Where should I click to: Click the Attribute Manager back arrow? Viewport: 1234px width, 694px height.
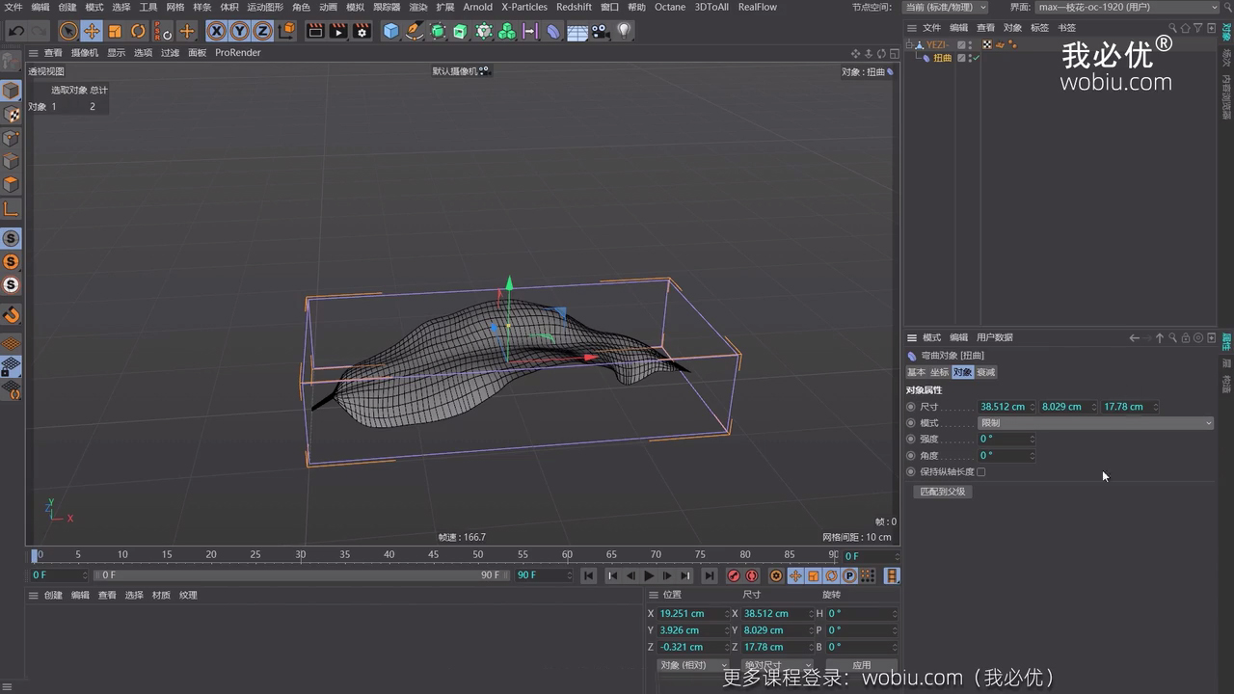1134,337
